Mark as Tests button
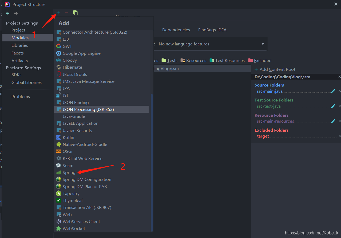341x238 pixels. pyautogui.click(x=169, y=61)
